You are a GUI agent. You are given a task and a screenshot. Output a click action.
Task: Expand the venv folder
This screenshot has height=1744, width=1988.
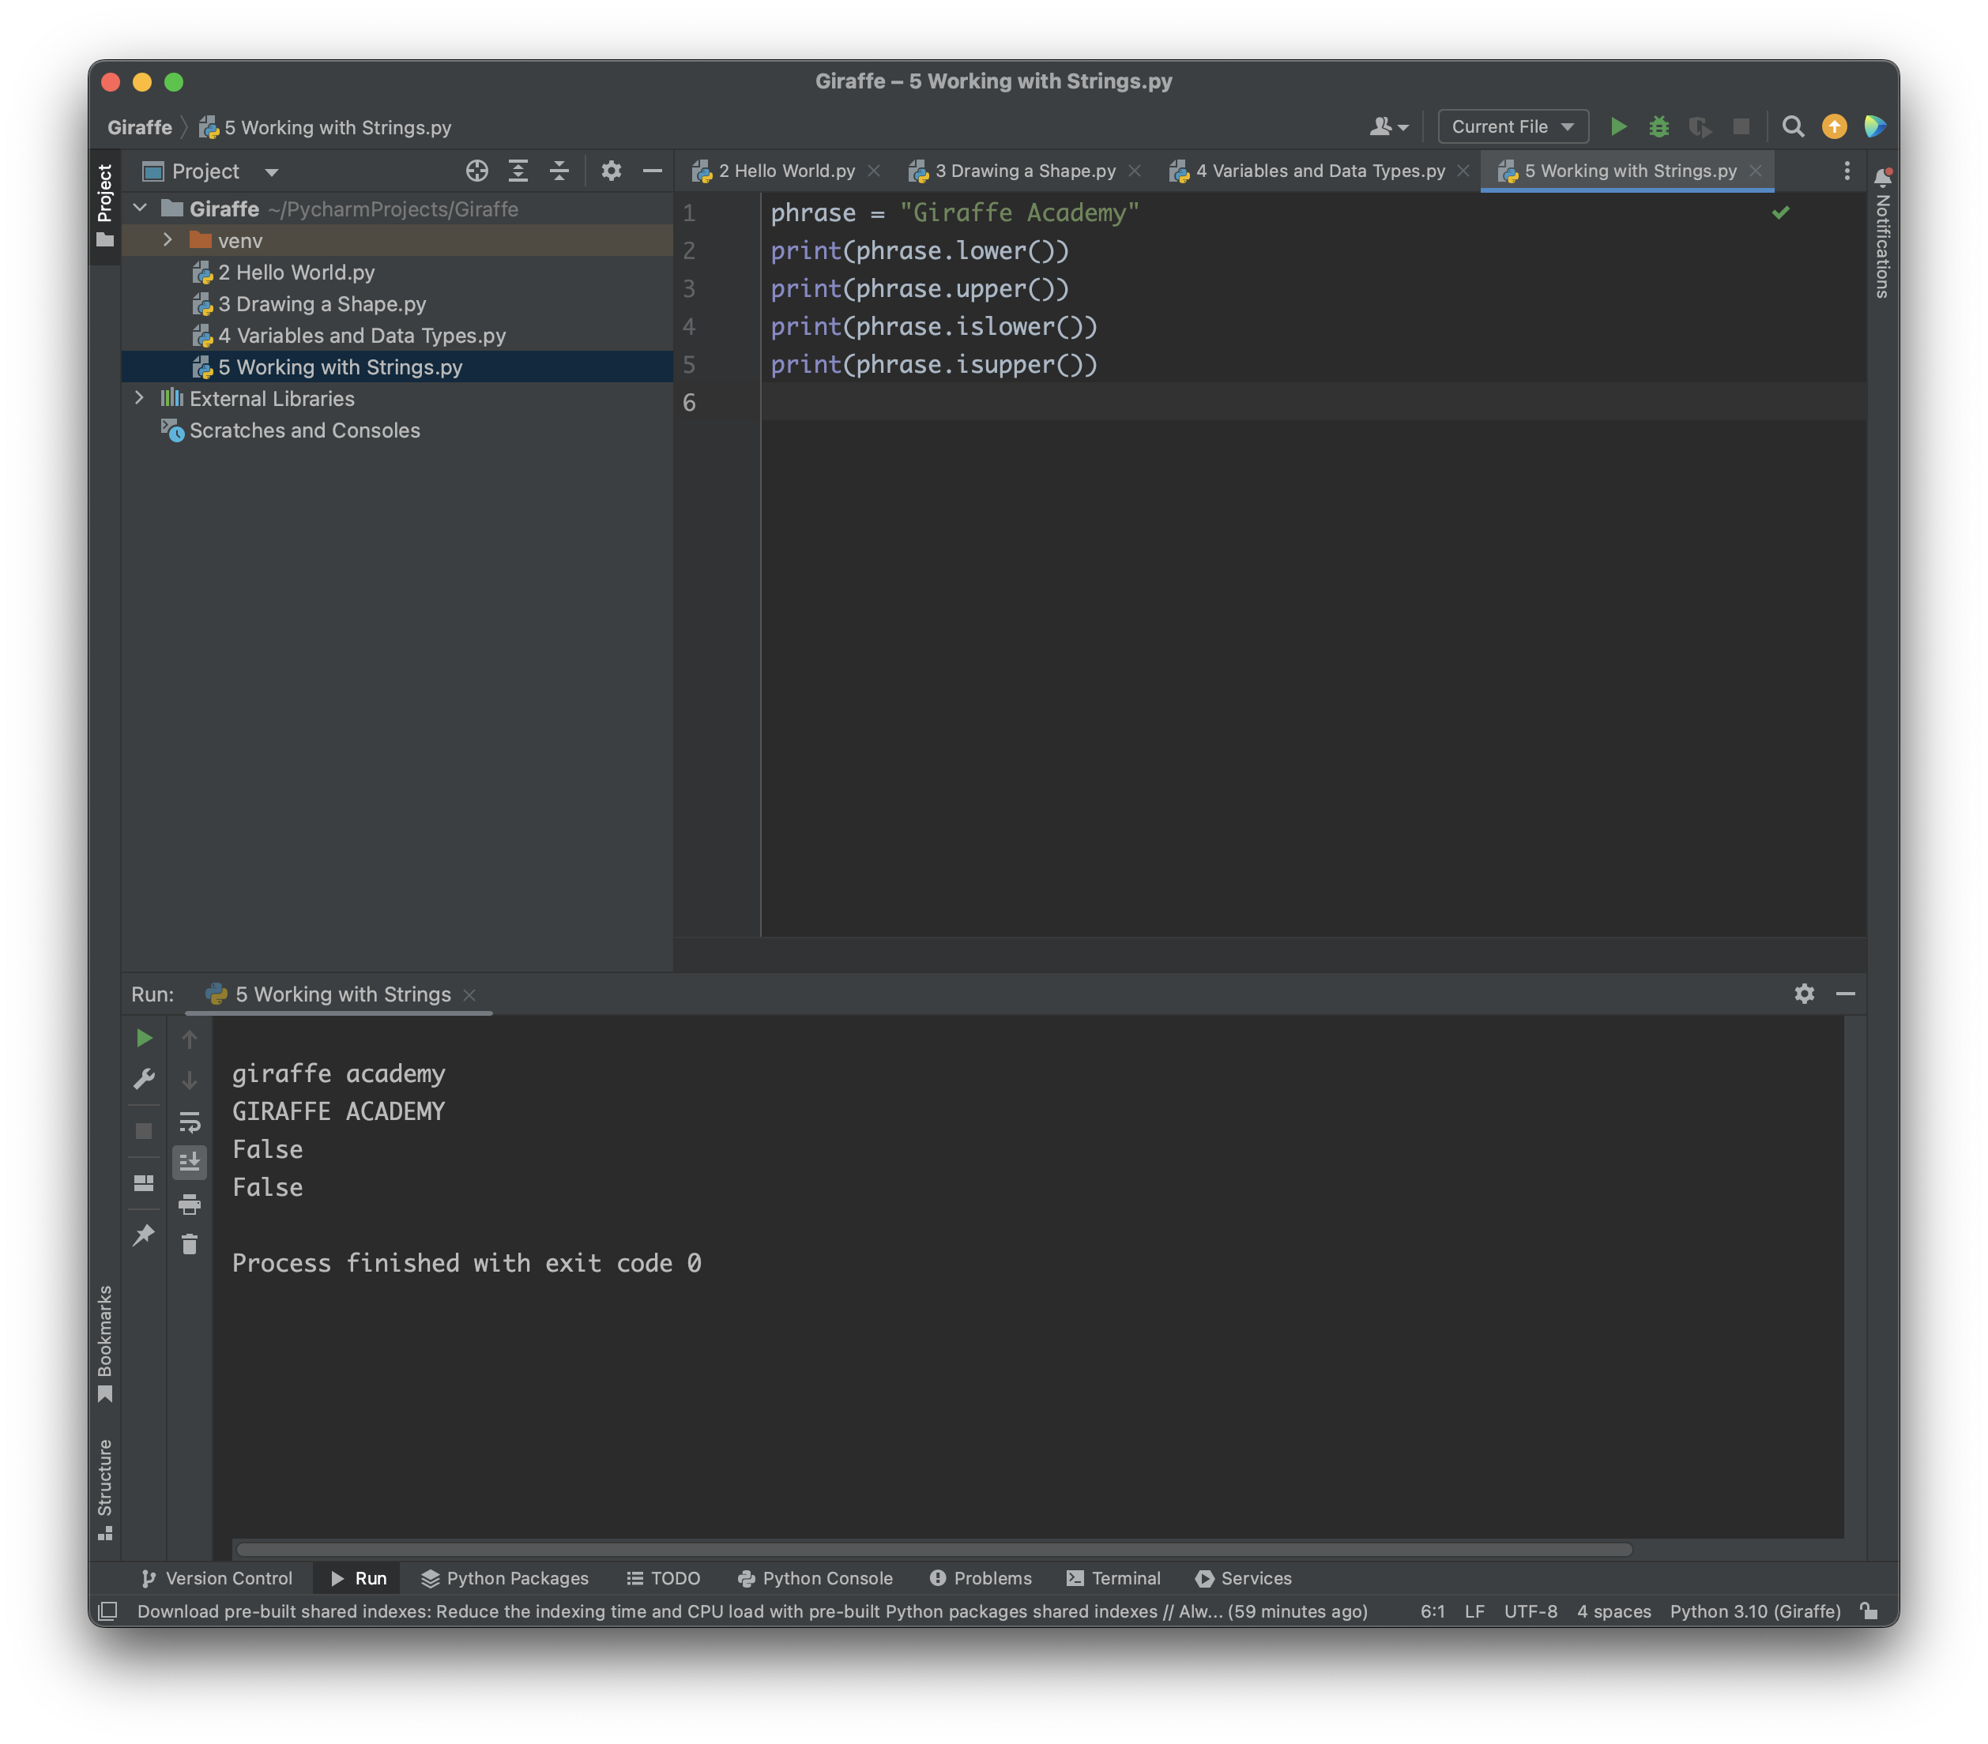tap(168, 240)
